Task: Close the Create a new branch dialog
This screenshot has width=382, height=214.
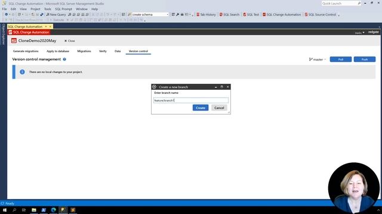Action: [x=228, y=87]
